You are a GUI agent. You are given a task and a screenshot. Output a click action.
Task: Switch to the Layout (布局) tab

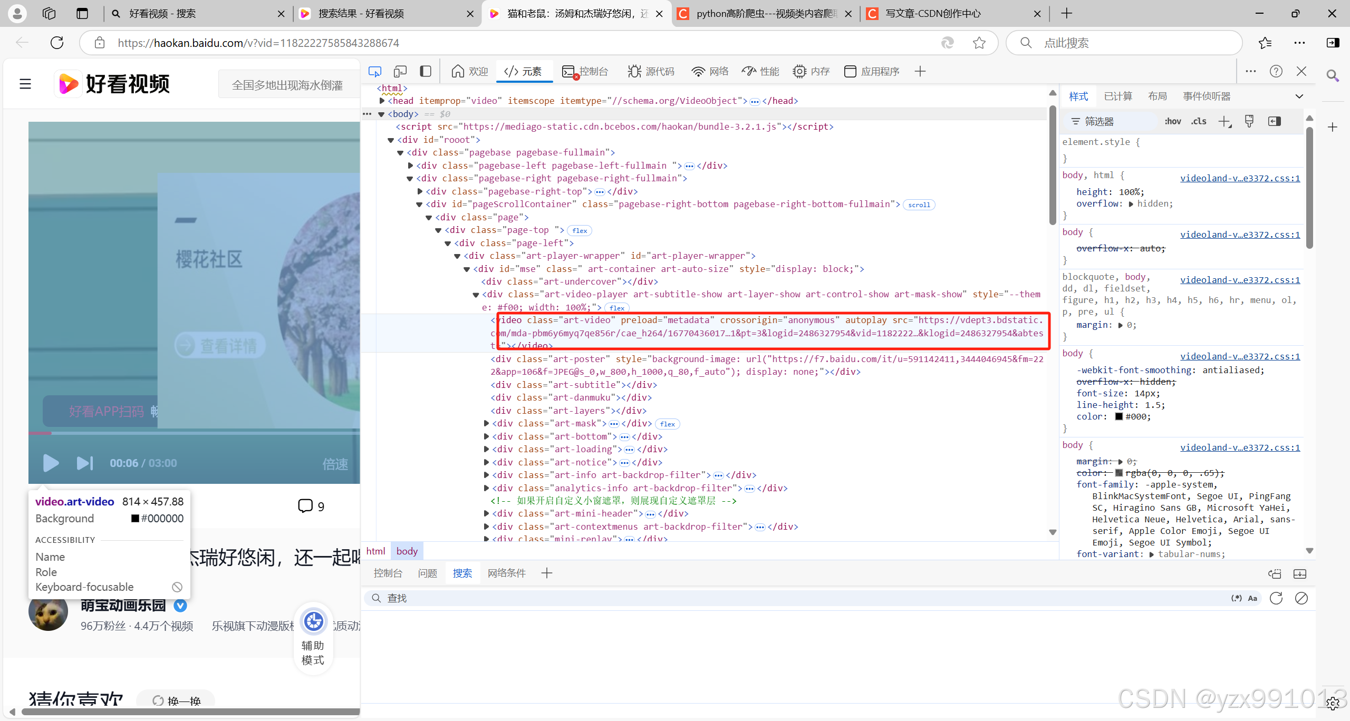coord(1158,96)
